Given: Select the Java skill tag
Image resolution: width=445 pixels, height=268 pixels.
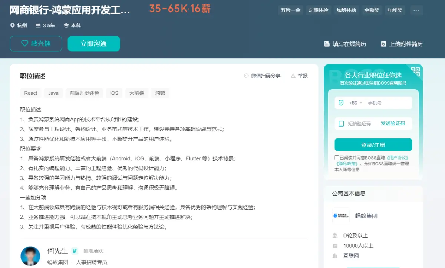Looking at the screenshot, I should (53, 93).
